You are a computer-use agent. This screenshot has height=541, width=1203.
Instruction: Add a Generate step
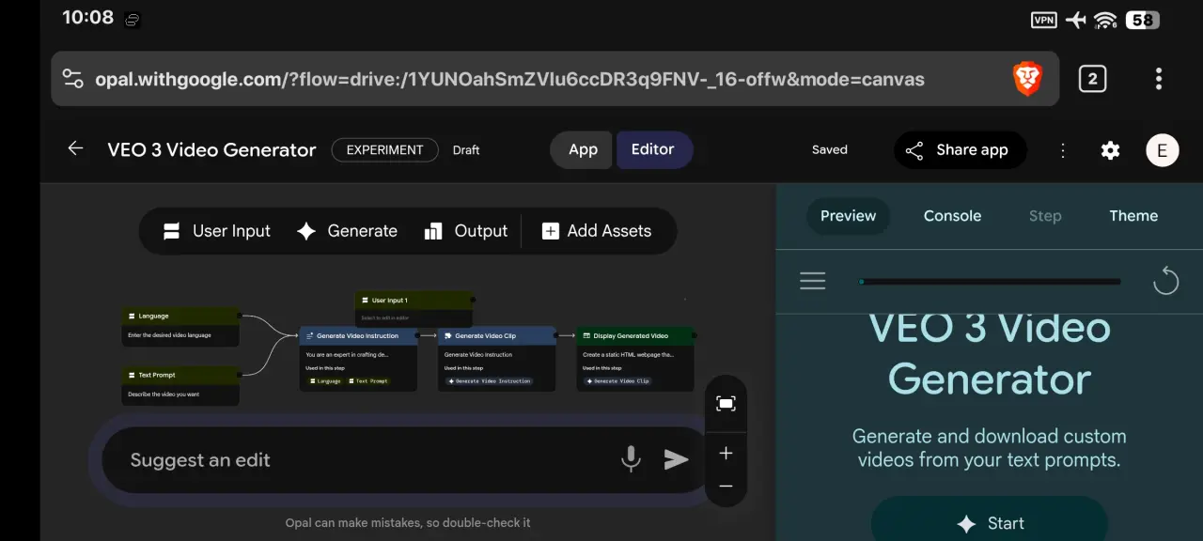tap(347, 231)
